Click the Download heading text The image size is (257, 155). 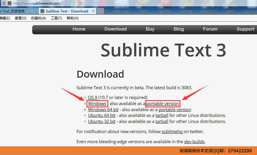click(100, 74)
